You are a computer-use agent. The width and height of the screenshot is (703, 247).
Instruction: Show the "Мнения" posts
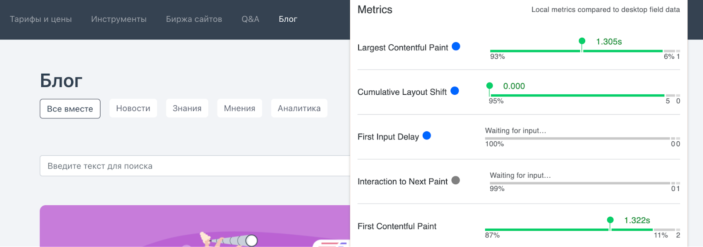[x=239, y=108]
